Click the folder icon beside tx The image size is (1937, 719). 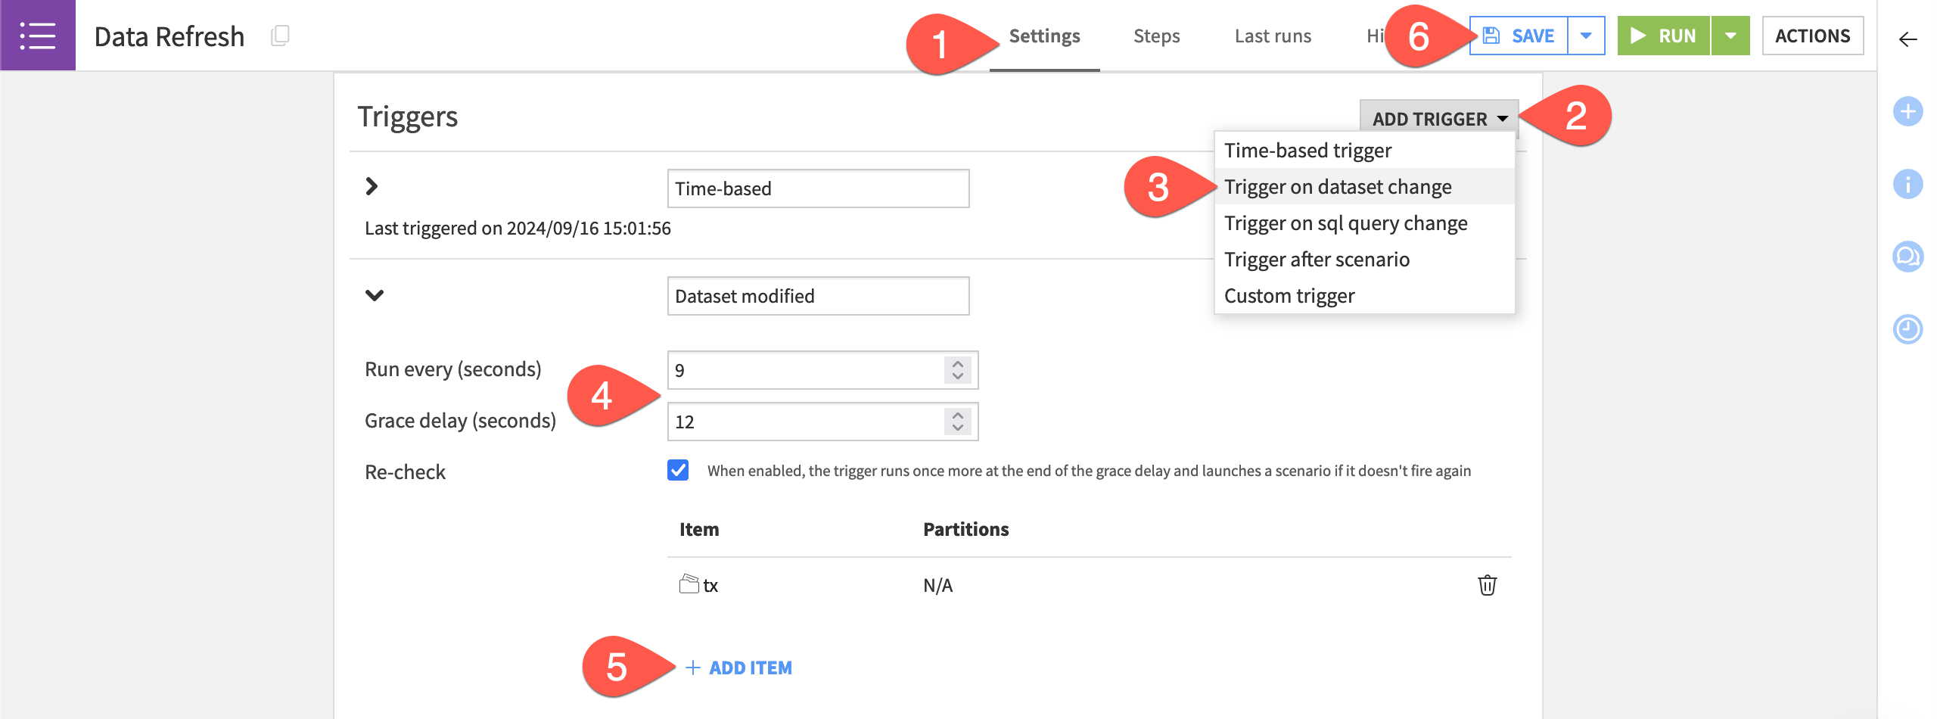688,584
